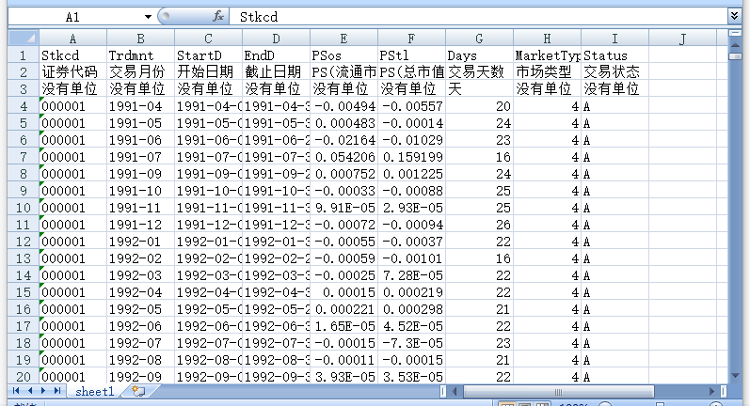The width and height of the screenshot is (750, 406).
Task: Select the column H header
Action: [547, 39]
